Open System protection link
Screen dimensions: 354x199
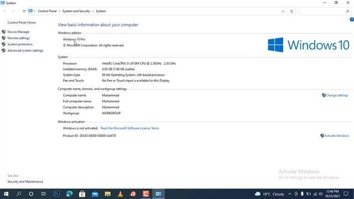(x=20, y=44)
